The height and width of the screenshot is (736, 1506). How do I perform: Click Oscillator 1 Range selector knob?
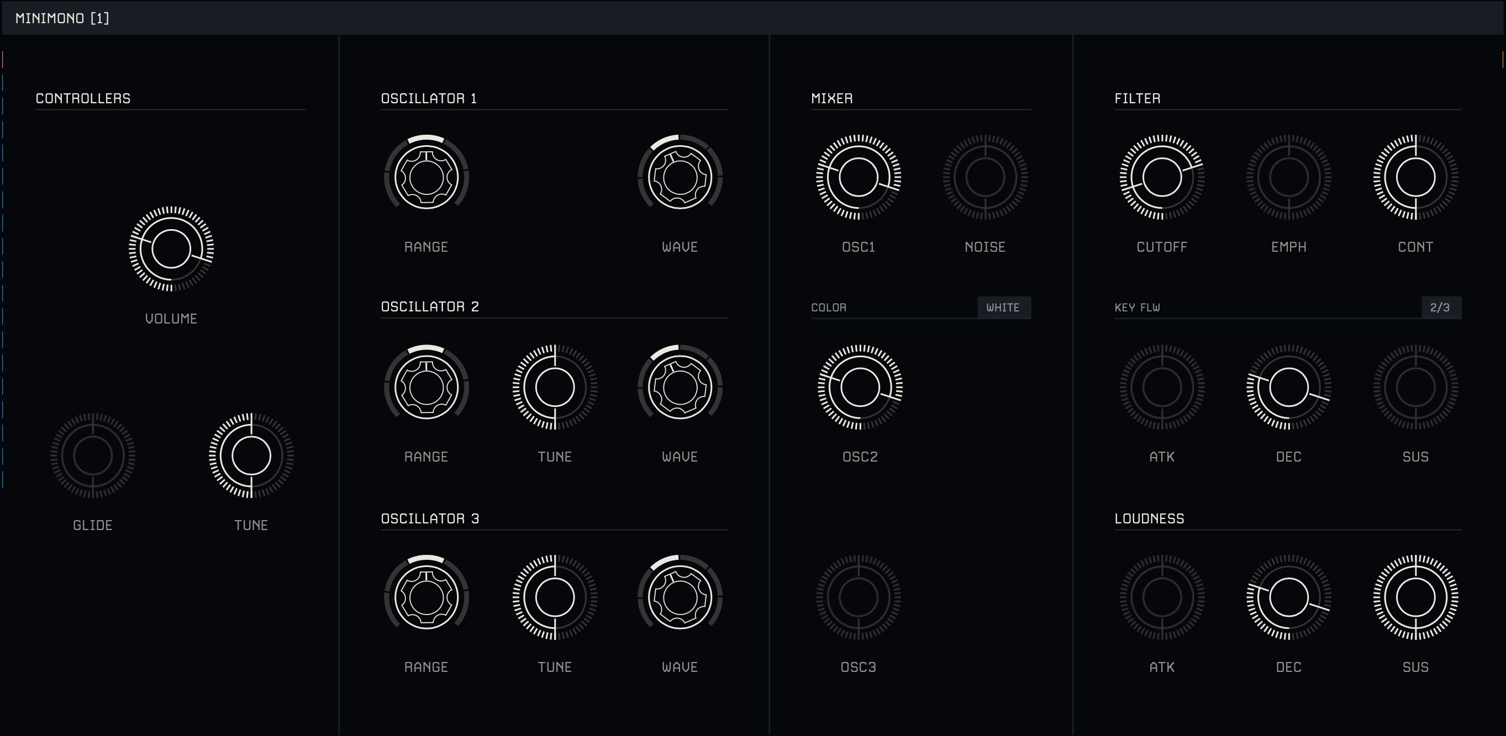(x=426, y=177)
